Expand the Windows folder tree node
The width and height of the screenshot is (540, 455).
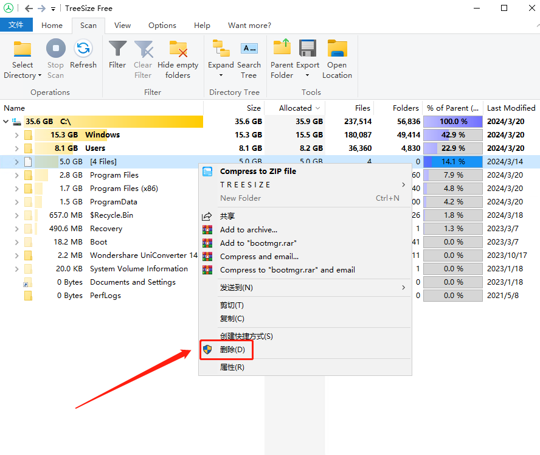point(16,135)
